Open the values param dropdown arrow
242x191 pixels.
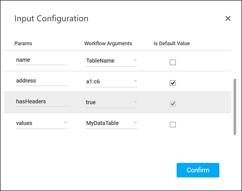[x=66, y=122]
